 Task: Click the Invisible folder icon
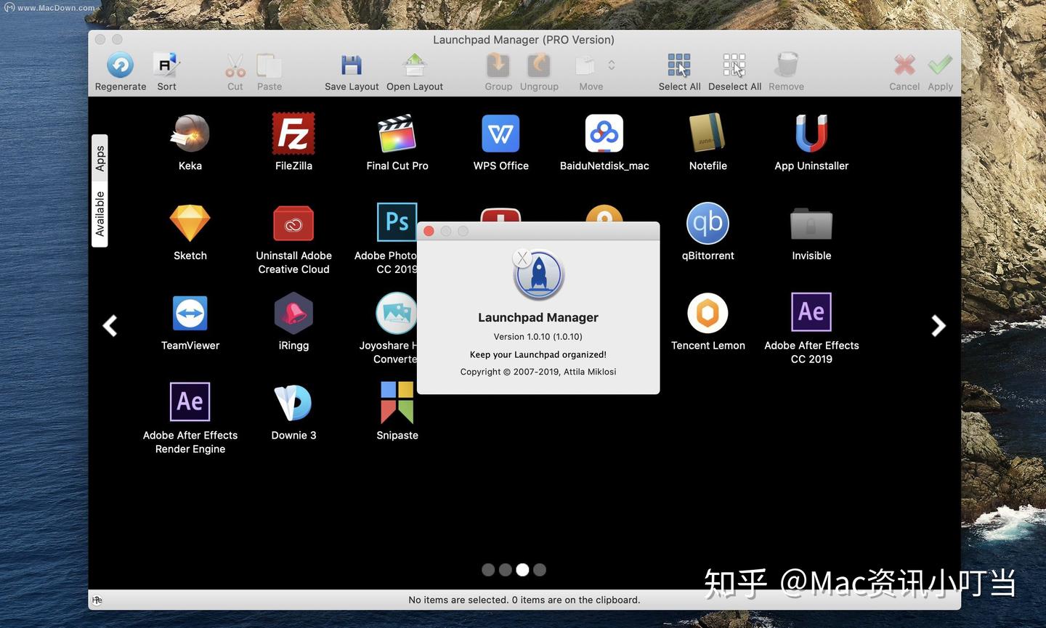point(811,224)
